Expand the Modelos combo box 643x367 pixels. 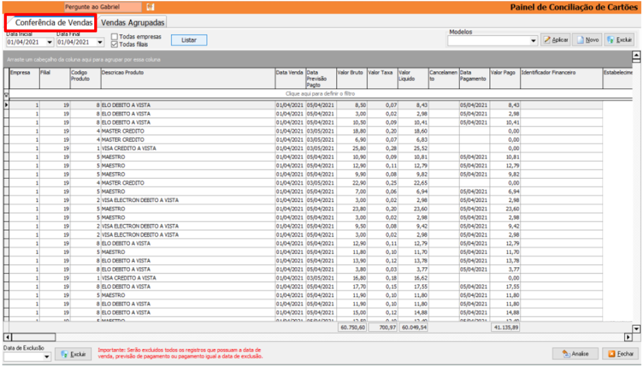pyautogui.click(x=533, y=41)
